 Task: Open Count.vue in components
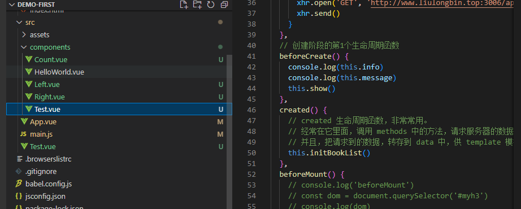pyautogui.click(x=51, y=60)
